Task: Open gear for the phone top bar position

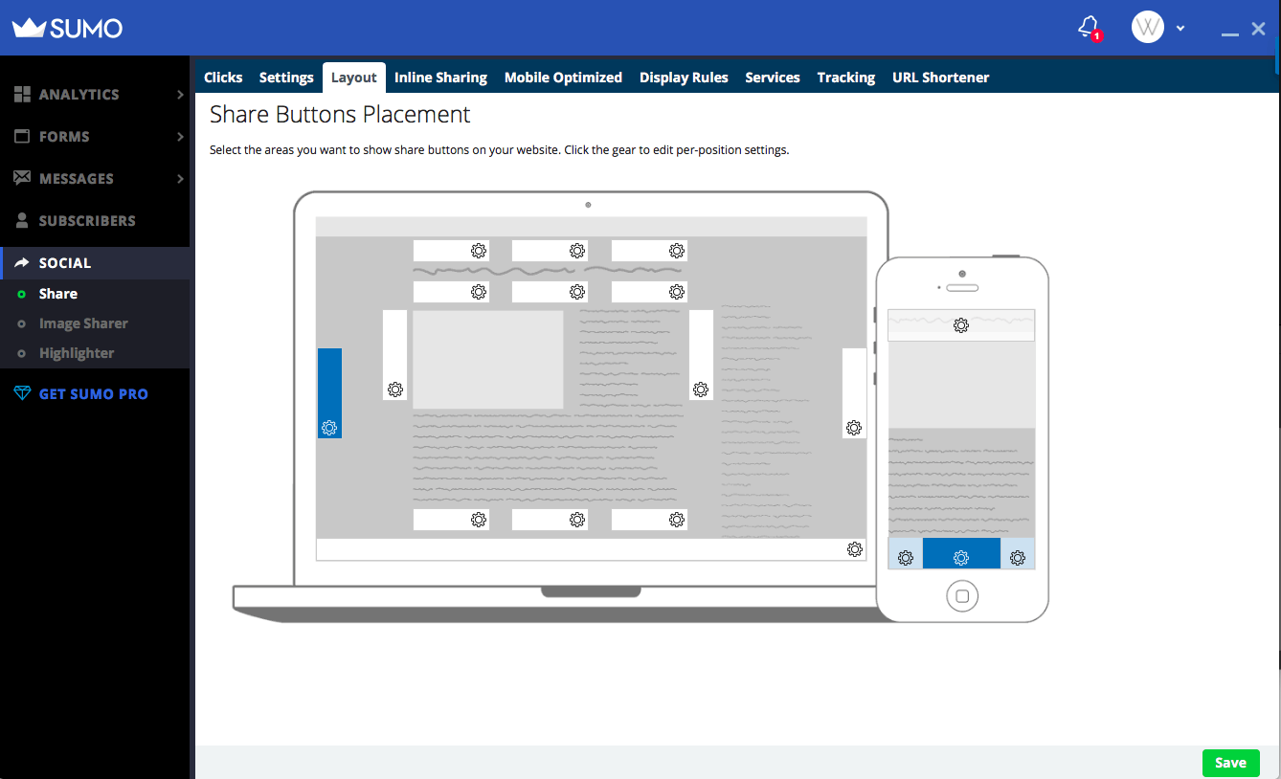Action: pyautogui.click(x=961, y=325)
